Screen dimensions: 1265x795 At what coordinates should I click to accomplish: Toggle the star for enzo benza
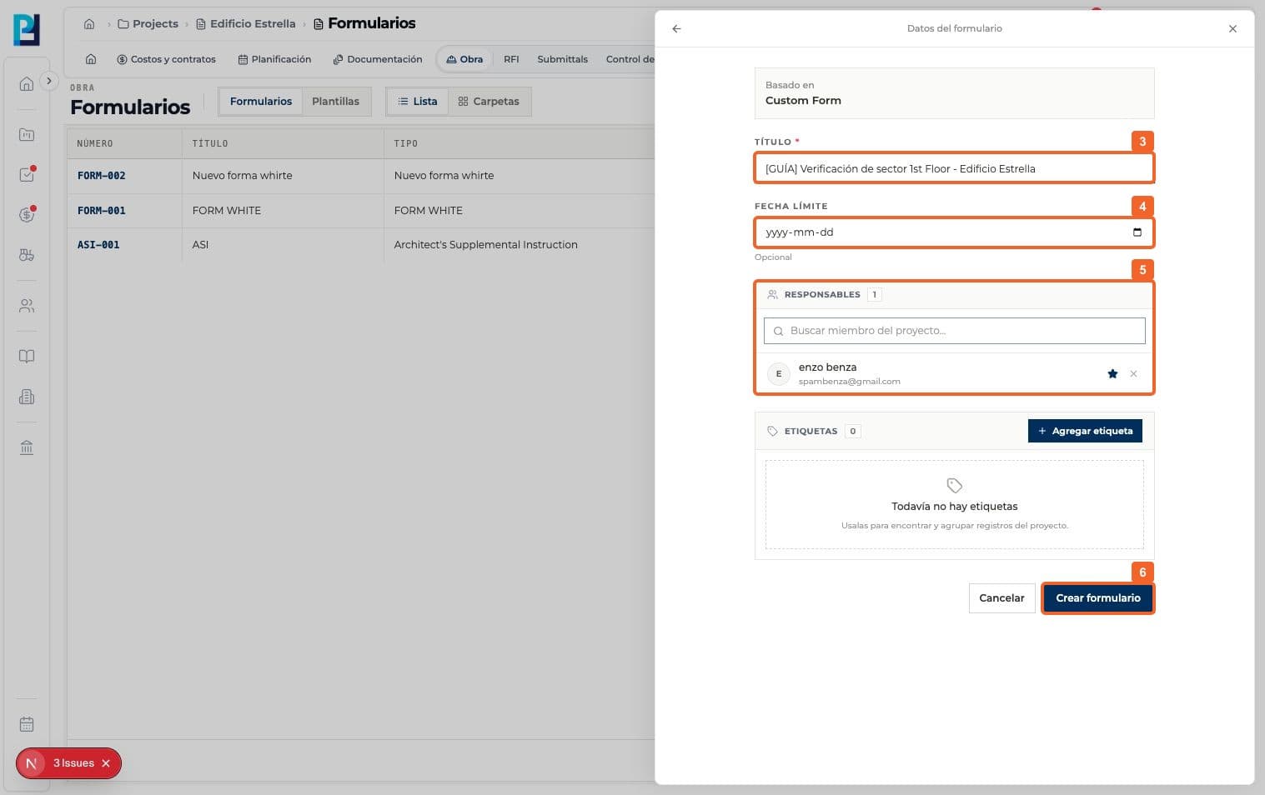pos(1112,374)
